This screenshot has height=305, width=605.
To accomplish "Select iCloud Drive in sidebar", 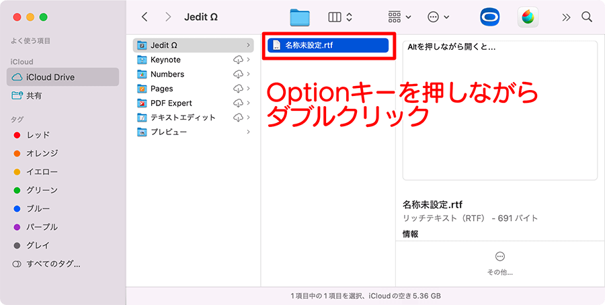I will pos(63,77).
